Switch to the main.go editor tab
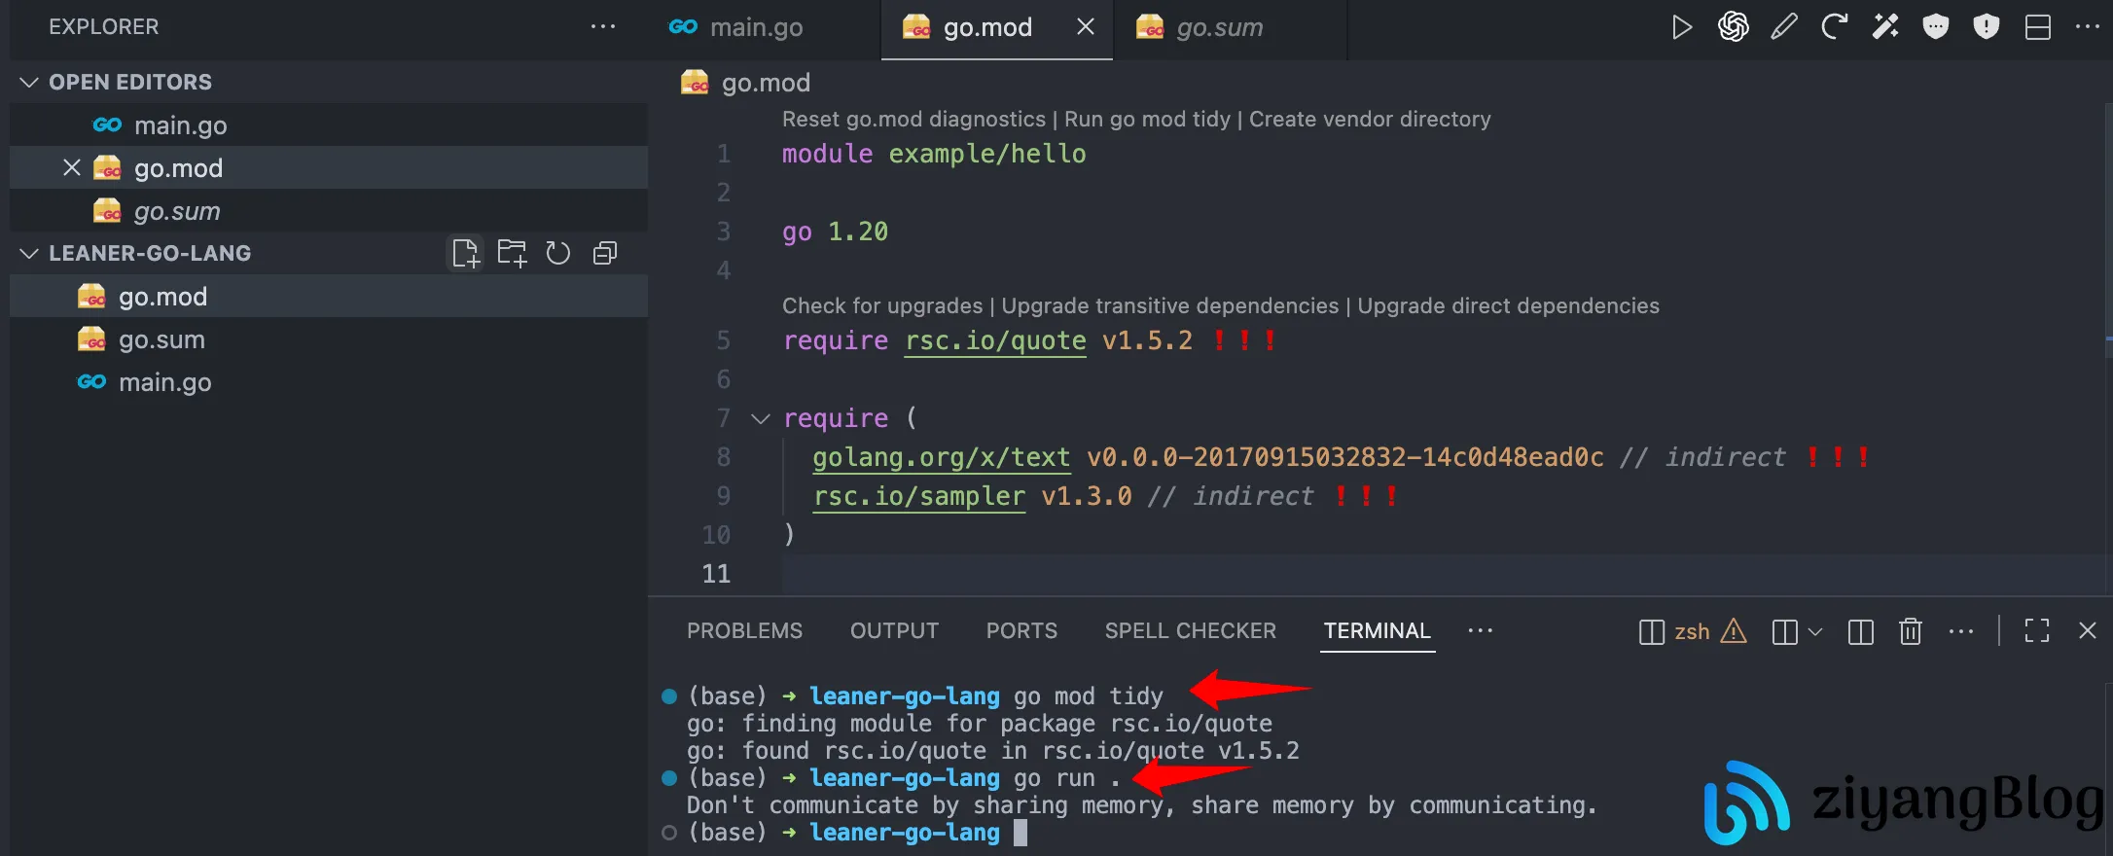2113x856 pixels. [x=755, y=27]
